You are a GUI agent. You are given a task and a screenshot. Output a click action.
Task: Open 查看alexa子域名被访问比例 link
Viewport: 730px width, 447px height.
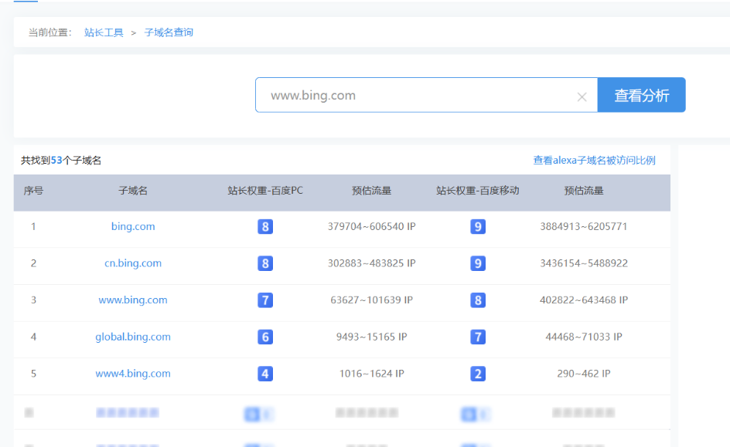[x=594, y=161]
